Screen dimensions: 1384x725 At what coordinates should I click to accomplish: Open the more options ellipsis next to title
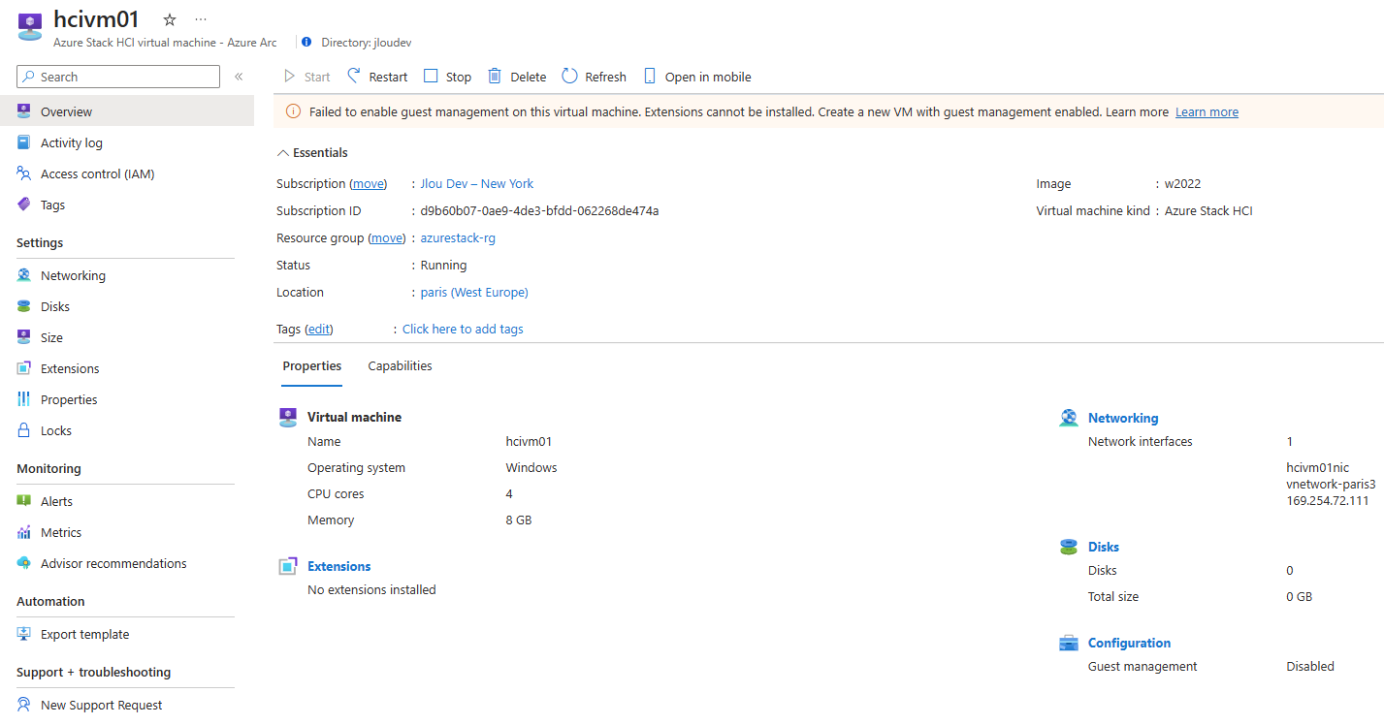201,19
